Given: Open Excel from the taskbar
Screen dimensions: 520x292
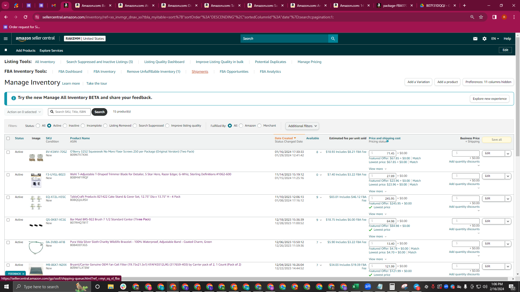Looking at the screenshot, I should (356, 287).
